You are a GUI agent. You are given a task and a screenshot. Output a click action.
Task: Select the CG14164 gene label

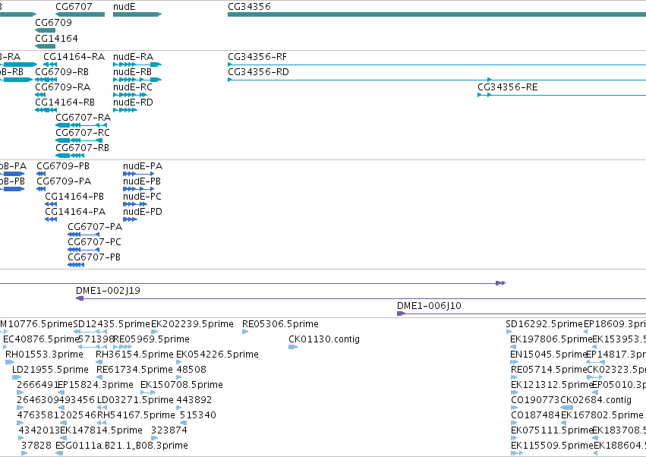(x=56, y=38)
